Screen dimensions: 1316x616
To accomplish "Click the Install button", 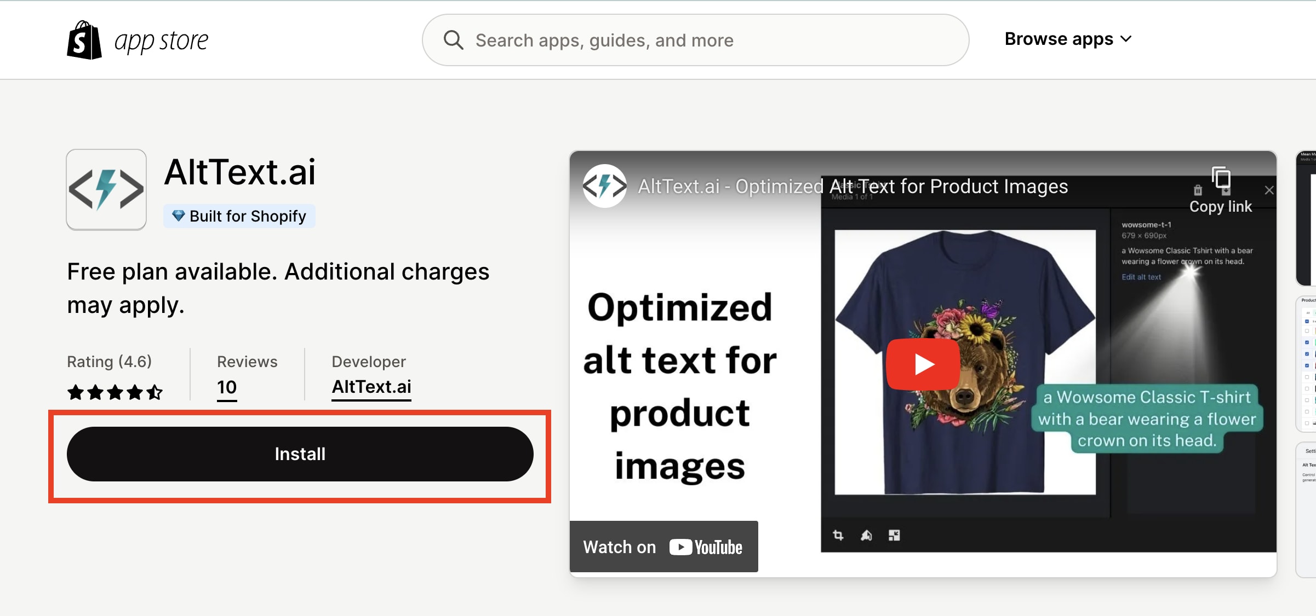I will tap(300, 454).
